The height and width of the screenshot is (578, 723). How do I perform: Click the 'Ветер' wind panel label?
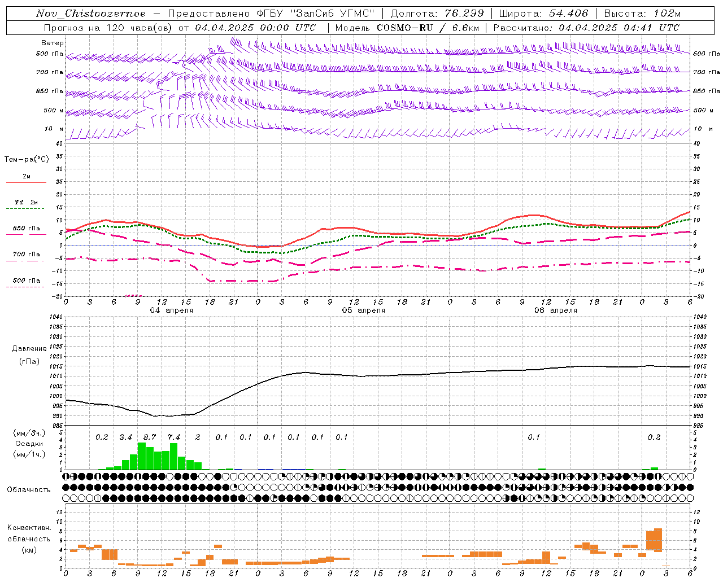coord(53,43)
